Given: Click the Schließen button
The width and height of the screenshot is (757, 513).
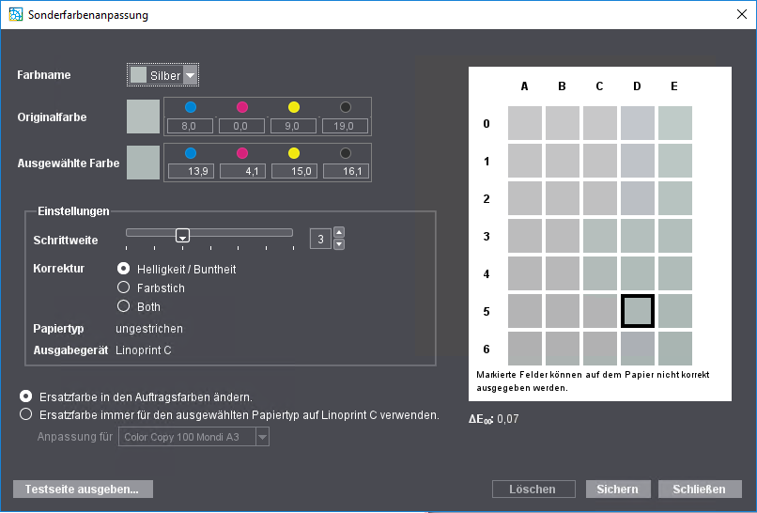Looking at the screenshot, I should point(700,489).
